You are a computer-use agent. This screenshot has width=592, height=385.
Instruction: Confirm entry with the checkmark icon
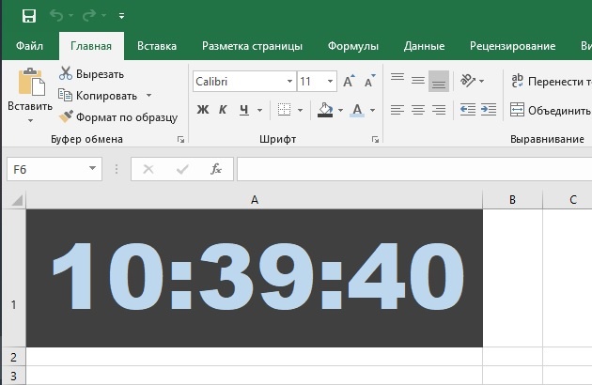tap(182, 169)
